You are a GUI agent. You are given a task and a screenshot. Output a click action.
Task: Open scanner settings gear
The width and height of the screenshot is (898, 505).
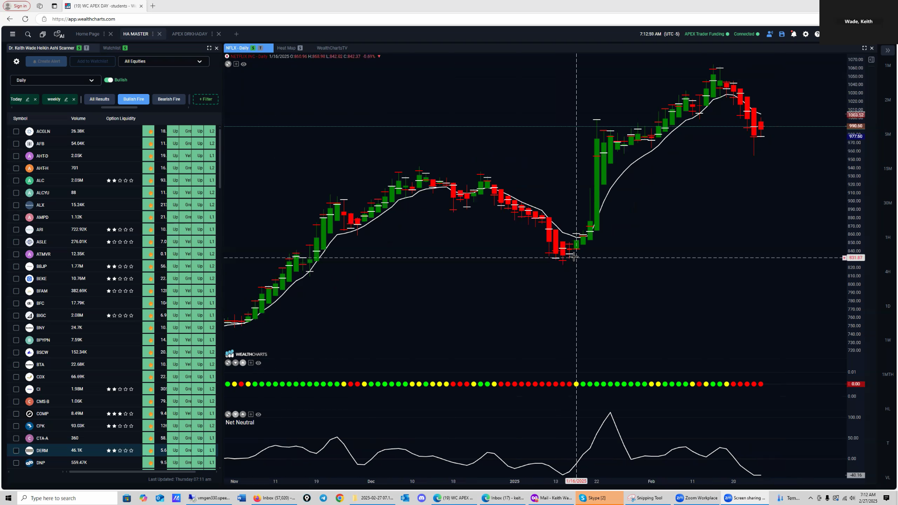click(16, 61)
